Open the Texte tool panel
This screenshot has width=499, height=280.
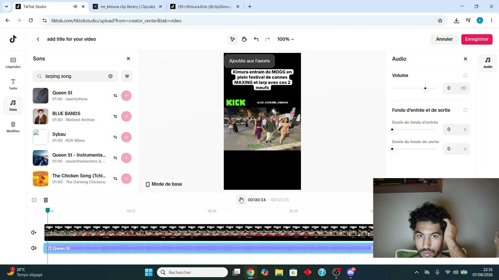[x=13, y=84]
